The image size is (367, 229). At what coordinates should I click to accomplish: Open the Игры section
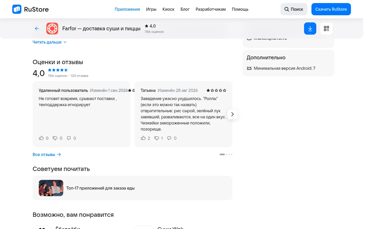click(151, 9)
